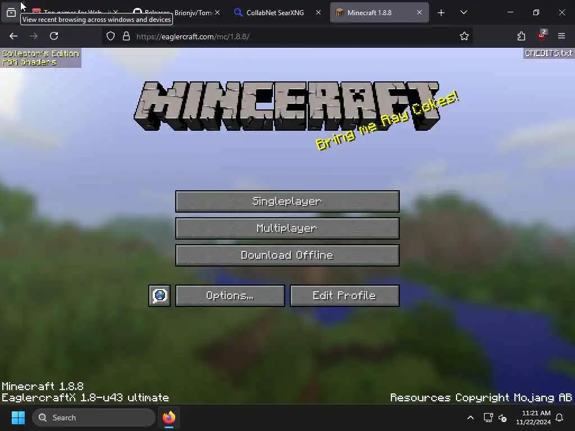Reload the current page

pyautogui.click(x=54, y=36)
